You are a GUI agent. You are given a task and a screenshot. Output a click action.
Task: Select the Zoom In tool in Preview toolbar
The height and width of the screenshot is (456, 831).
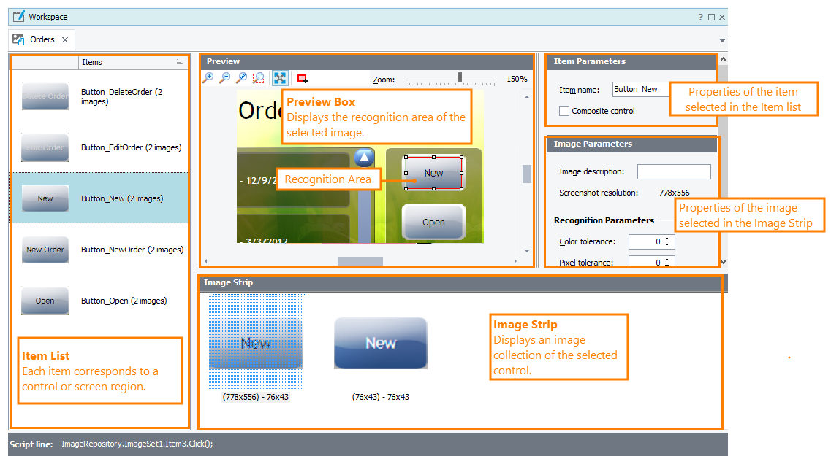pos(209,78)
